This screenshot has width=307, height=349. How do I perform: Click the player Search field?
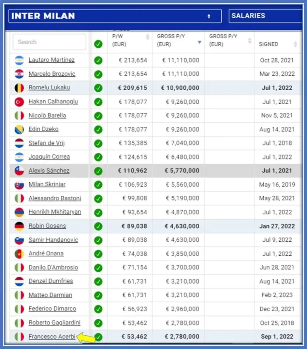coord(49,42)
